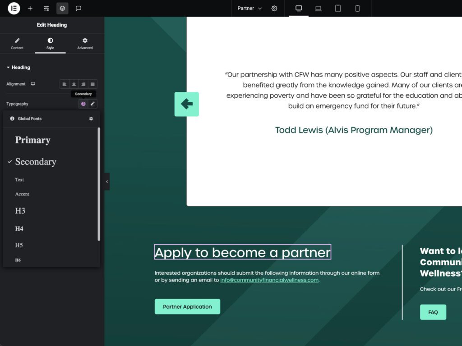Click the info@communityfinancialwellness.com email link
This screenshot has width=462, height=346.
(x=269, y=280)
